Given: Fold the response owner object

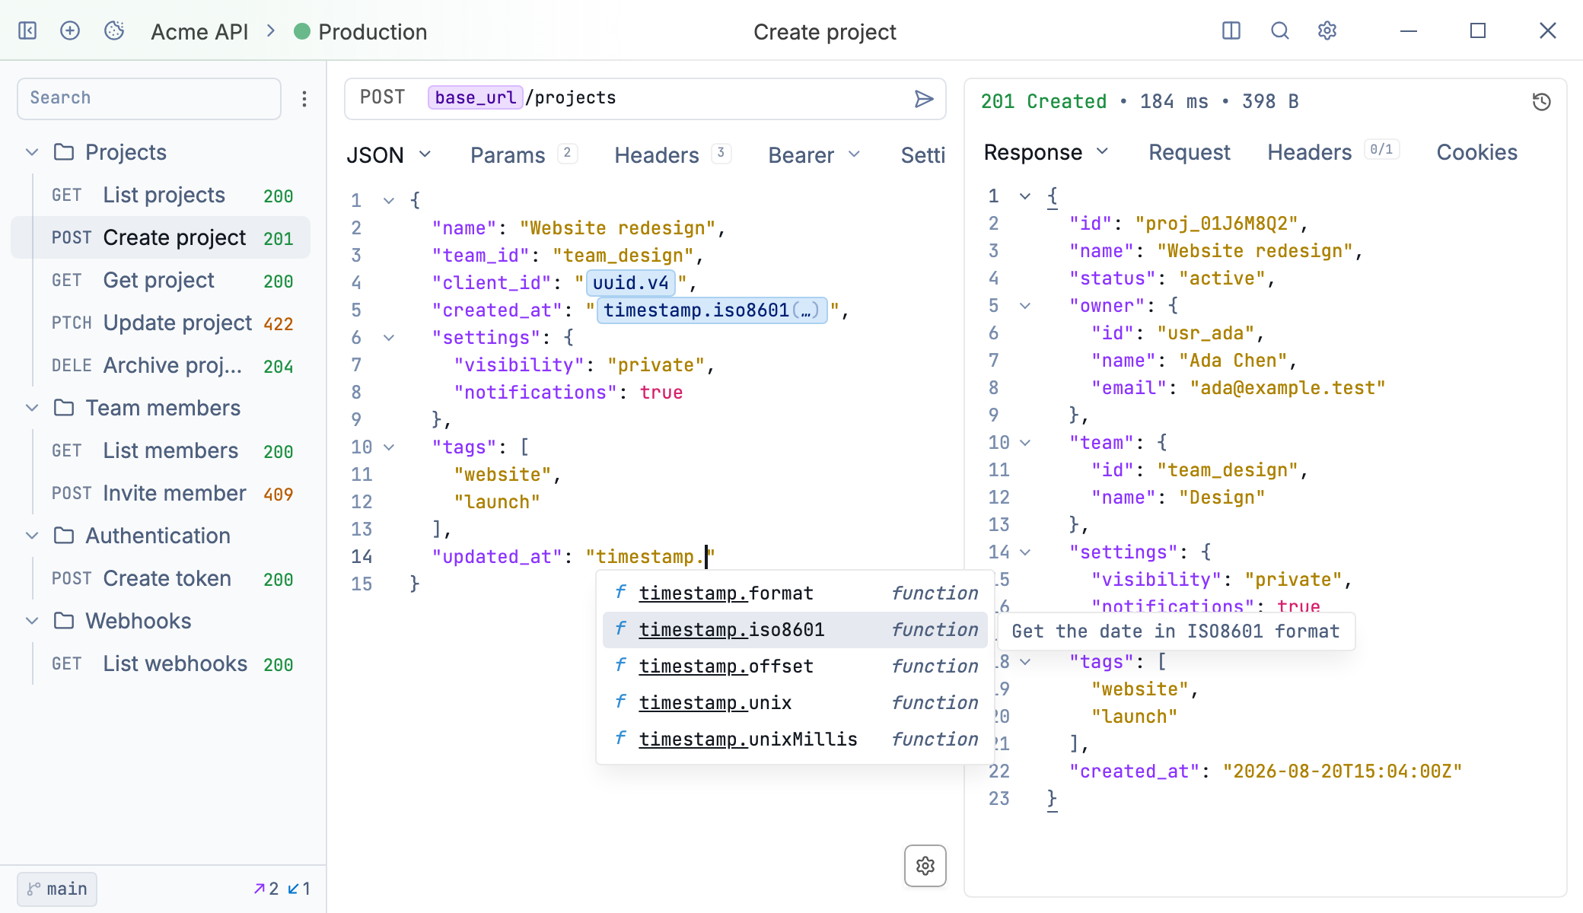Looking at the screenshot, I should coord(1025,306).
